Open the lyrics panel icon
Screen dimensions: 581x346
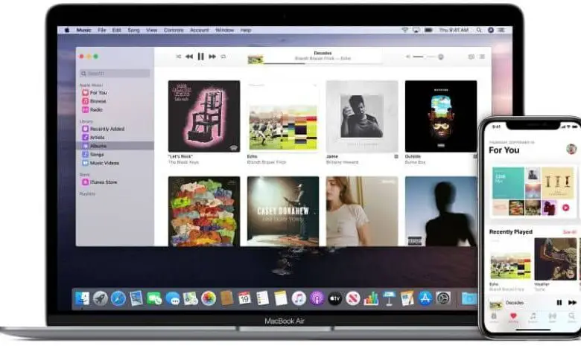(x=472, y=57)
